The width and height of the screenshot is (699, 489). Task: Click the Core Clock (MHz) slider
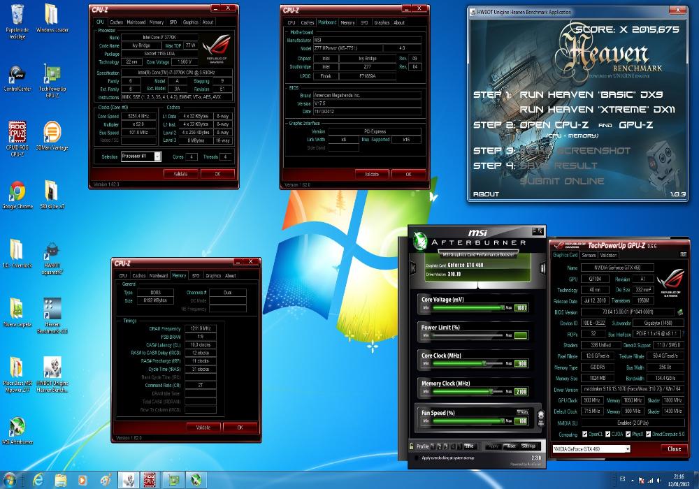click(467, 363)
